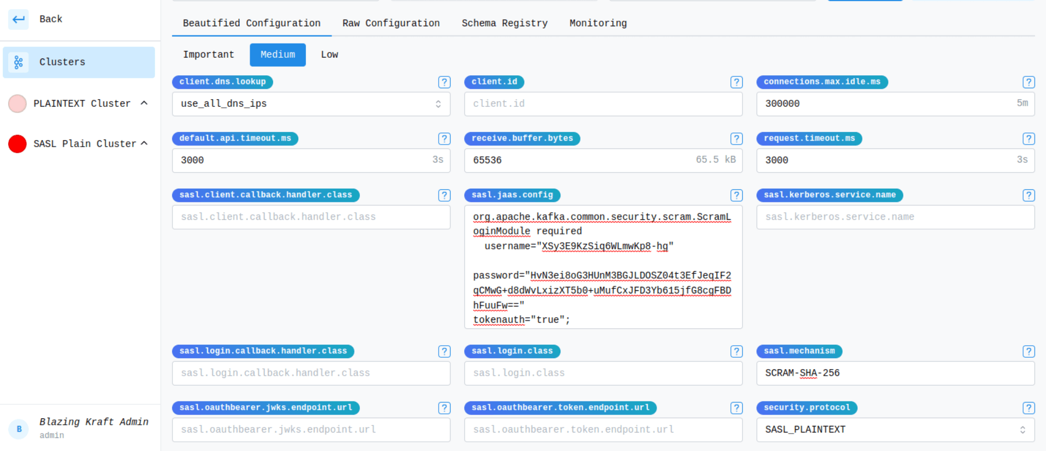1046x451 pixels.
Task: Open help for sasl.oauthbearer.token.endpoint.url
Action: [736, 408]
